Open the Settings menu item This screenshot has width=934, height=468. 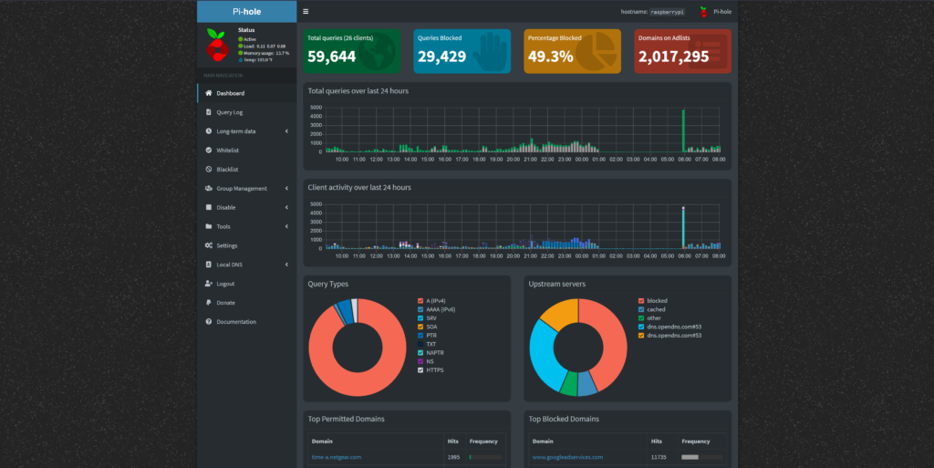[x=247, y=245]
